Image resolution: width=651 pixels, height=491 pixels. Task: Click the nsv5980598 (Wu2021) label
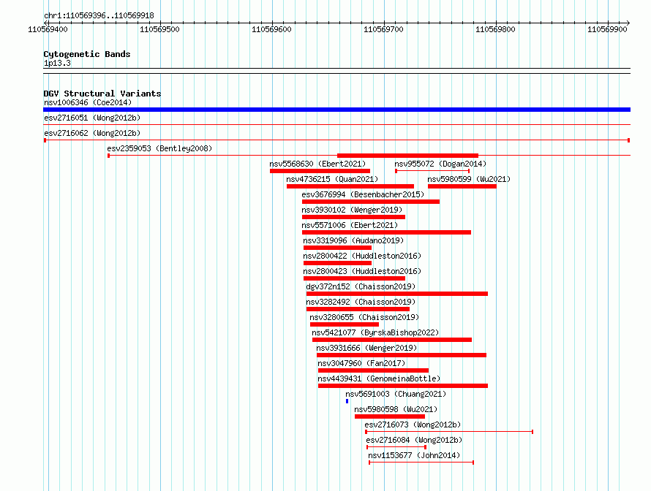click(x=396, y=409)
